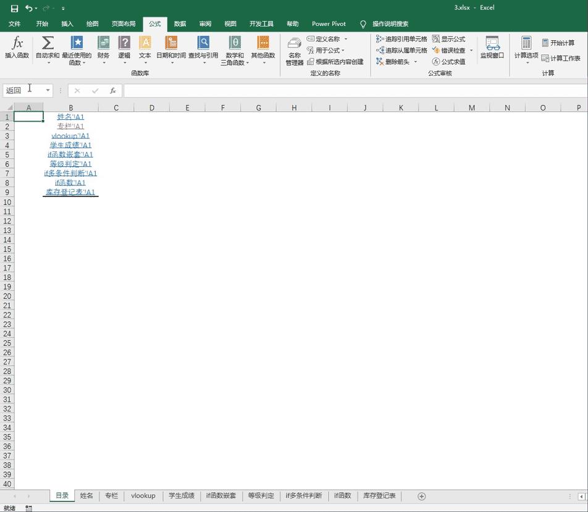Toggle 显示公式 show formulas
This screenshot has height=512, width=588.
coord(449,39)
